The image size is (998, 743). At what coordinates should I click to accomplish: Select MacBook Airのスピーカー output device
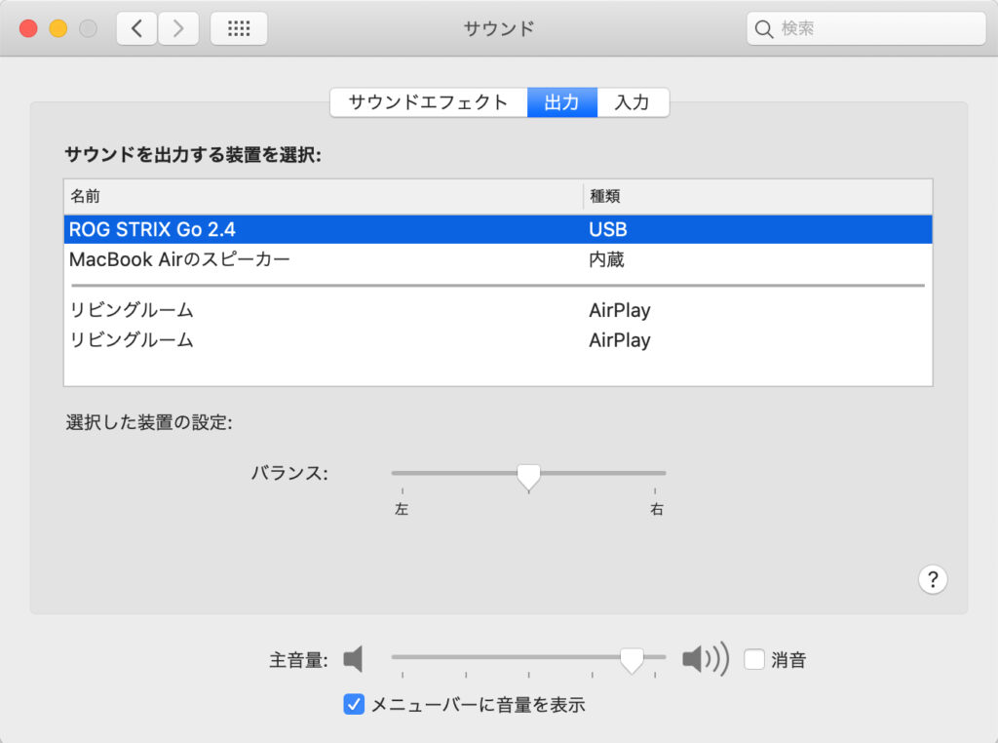(x=498, y=259)
